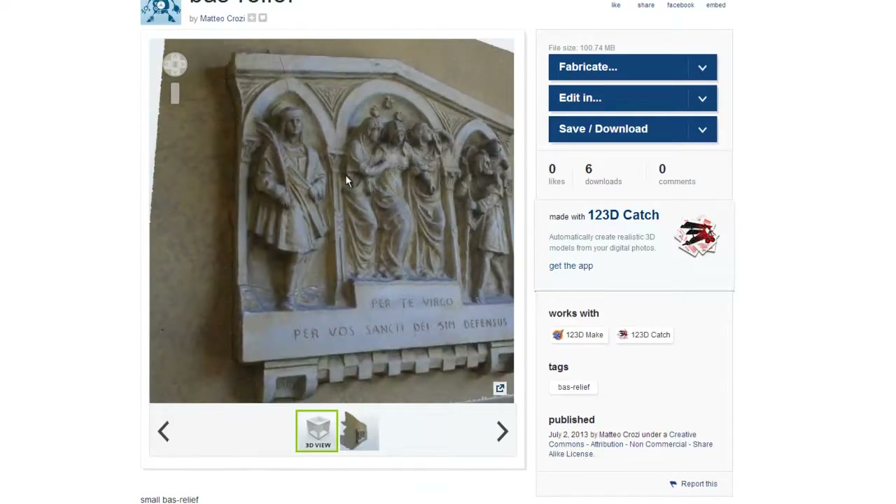Image resolution: width=896 pixels, height=504 pixels.
Task: Click the message icon beside author name
Action: click(262, 18)
